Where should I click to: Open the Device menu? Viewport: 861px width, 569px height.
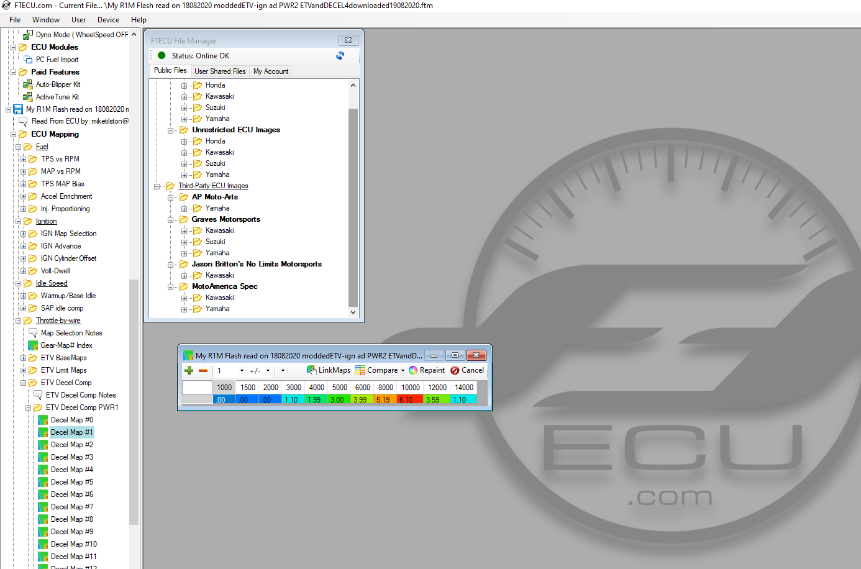click(x=108, y=20)
